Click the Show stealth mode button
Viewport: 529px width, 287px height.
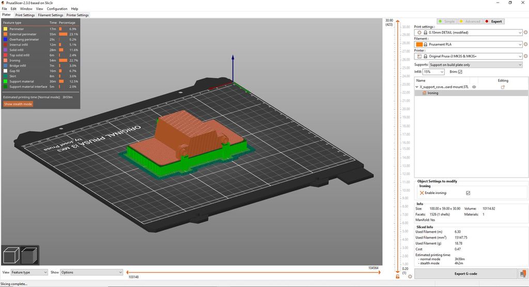[x=18, y=104]
